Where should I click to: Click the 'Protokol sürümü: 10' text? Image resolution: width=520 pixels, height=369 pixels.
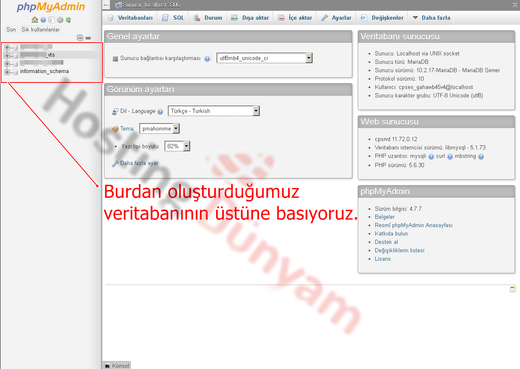(x=399, y=79)
